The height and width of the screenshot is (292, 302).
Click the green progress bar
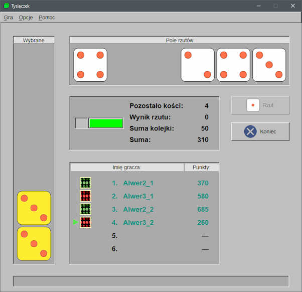[x=106, y=123]
